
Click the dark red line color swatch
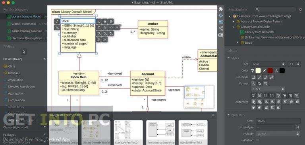pyautogui.click(x=270, y=71)
